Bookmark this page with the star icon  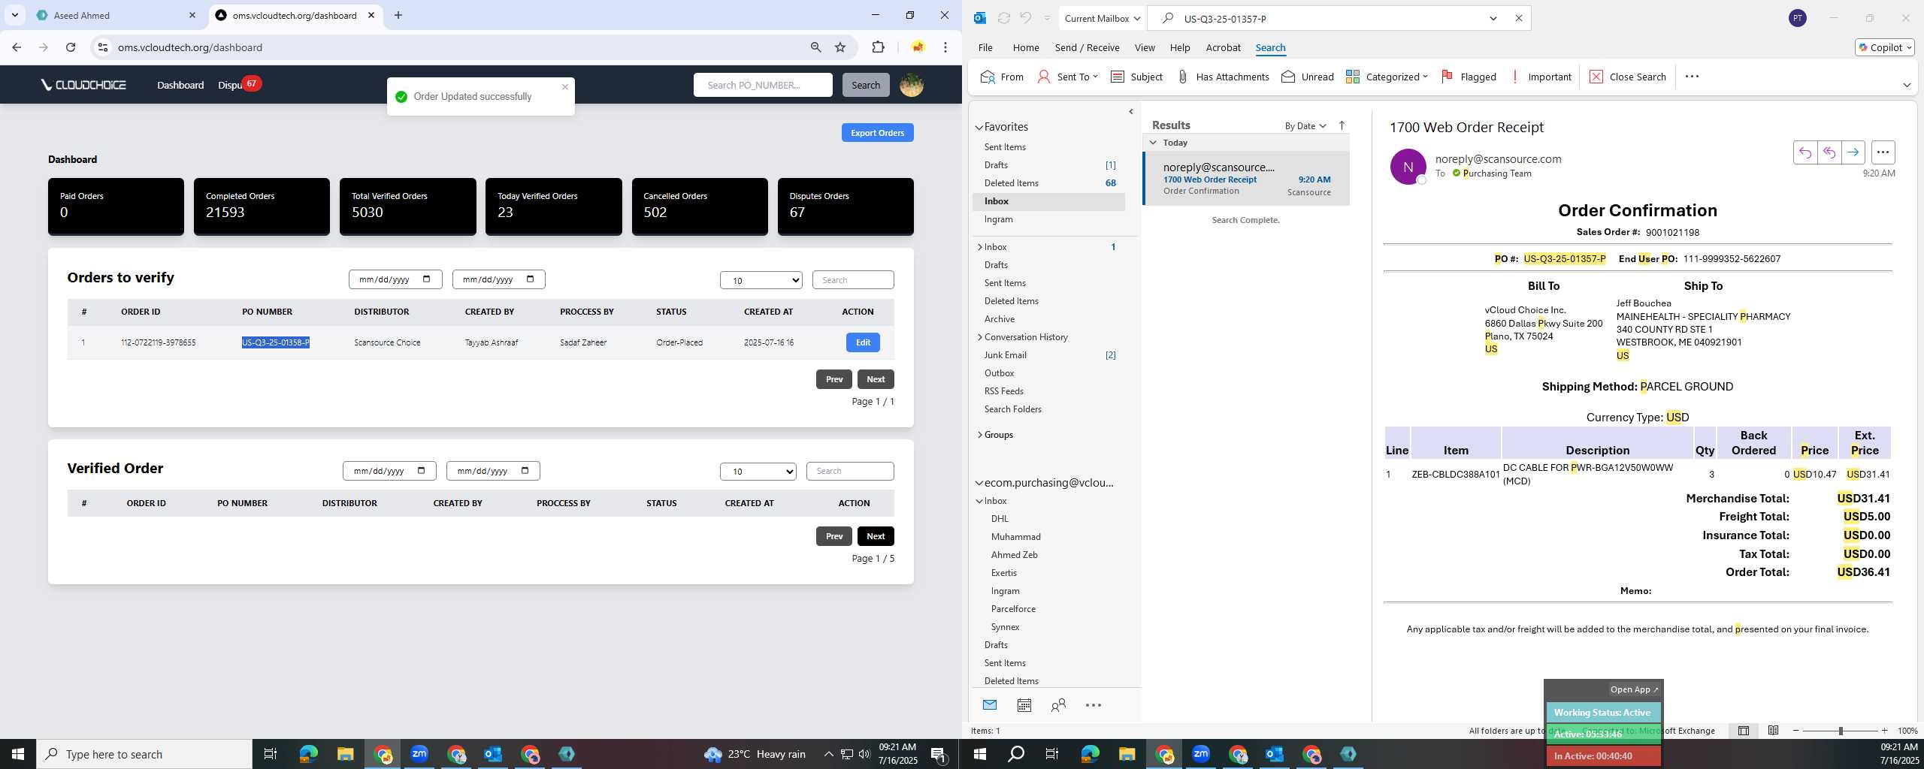click(x=840, y=47)
